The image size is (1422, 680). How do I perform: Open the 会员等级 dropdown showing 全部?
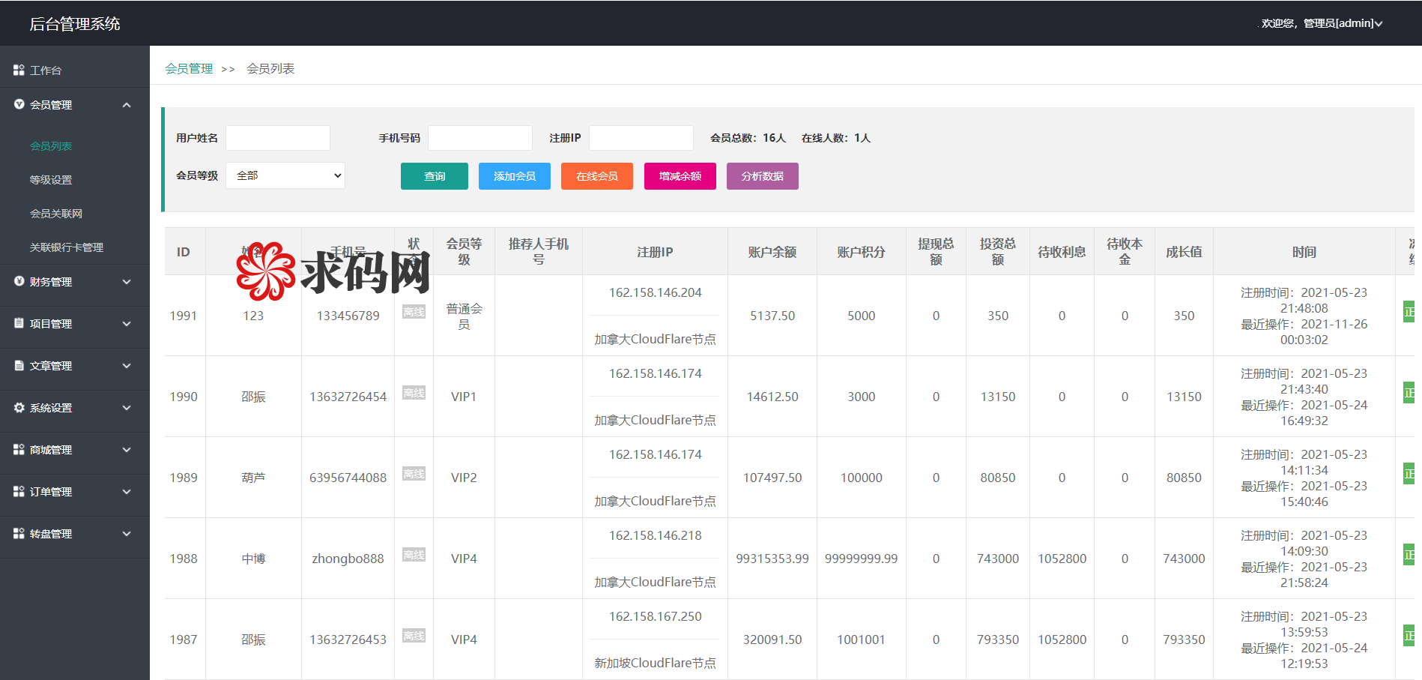pyautogui.click(x=285, y=175)
